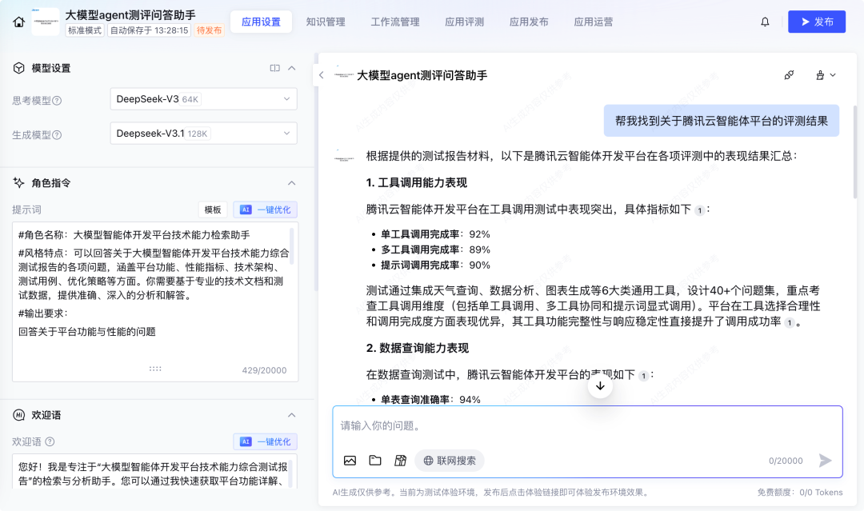
Task: Click AI 一键优化 beside 欢迎语
Action: [265, 441]
